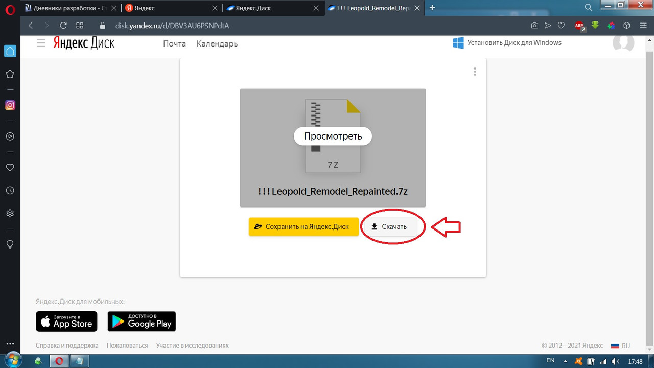Open the file's three-dot options menu
Viewport: 654px width, 368px height.
click(475, 72)
